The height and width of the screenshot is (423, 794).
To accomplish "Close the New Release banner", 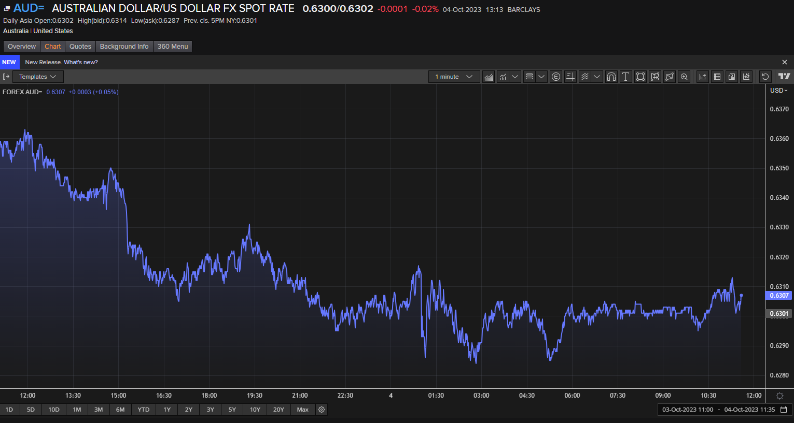I will pos(785,62).
